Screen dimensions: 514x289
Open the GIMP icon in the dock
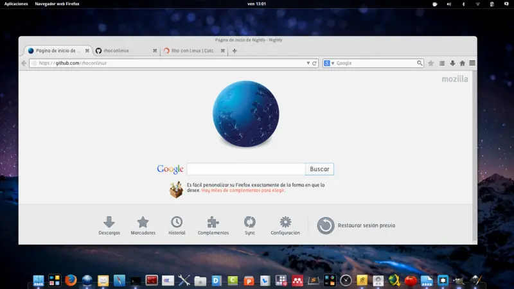[459, 281]
